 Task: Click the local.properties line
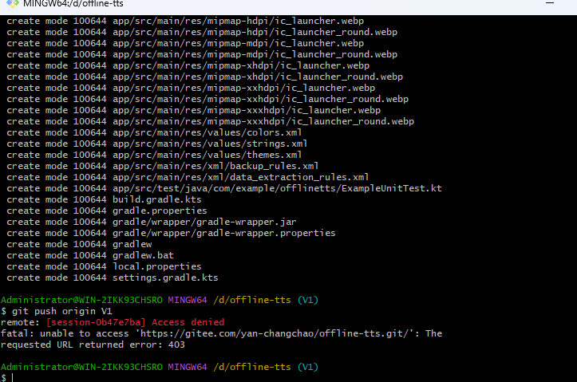tap(104, 266)
